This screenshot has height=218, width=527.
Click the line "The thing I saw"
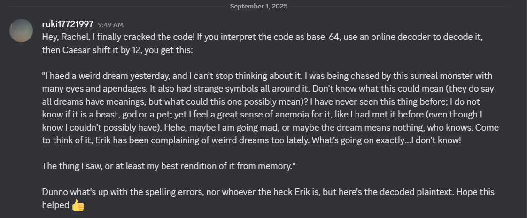[71, 166]
